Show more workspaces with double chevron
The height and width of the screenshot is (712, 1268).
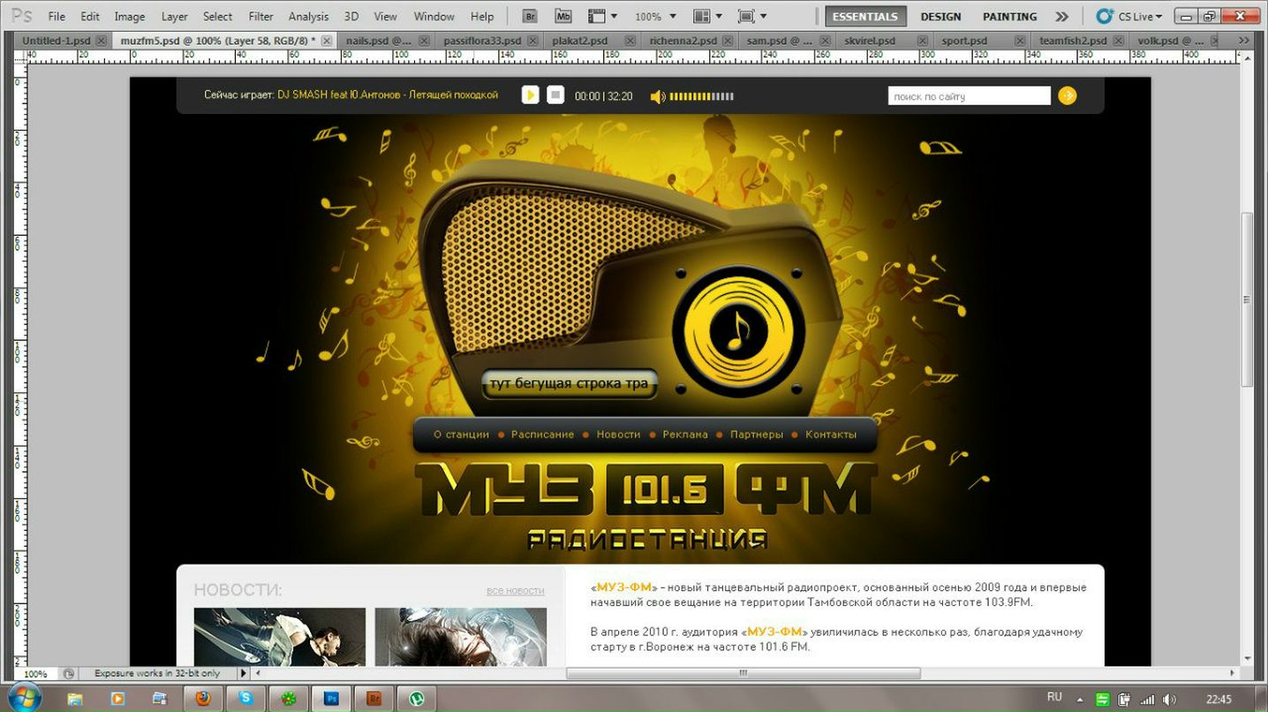click(1061, 16)
